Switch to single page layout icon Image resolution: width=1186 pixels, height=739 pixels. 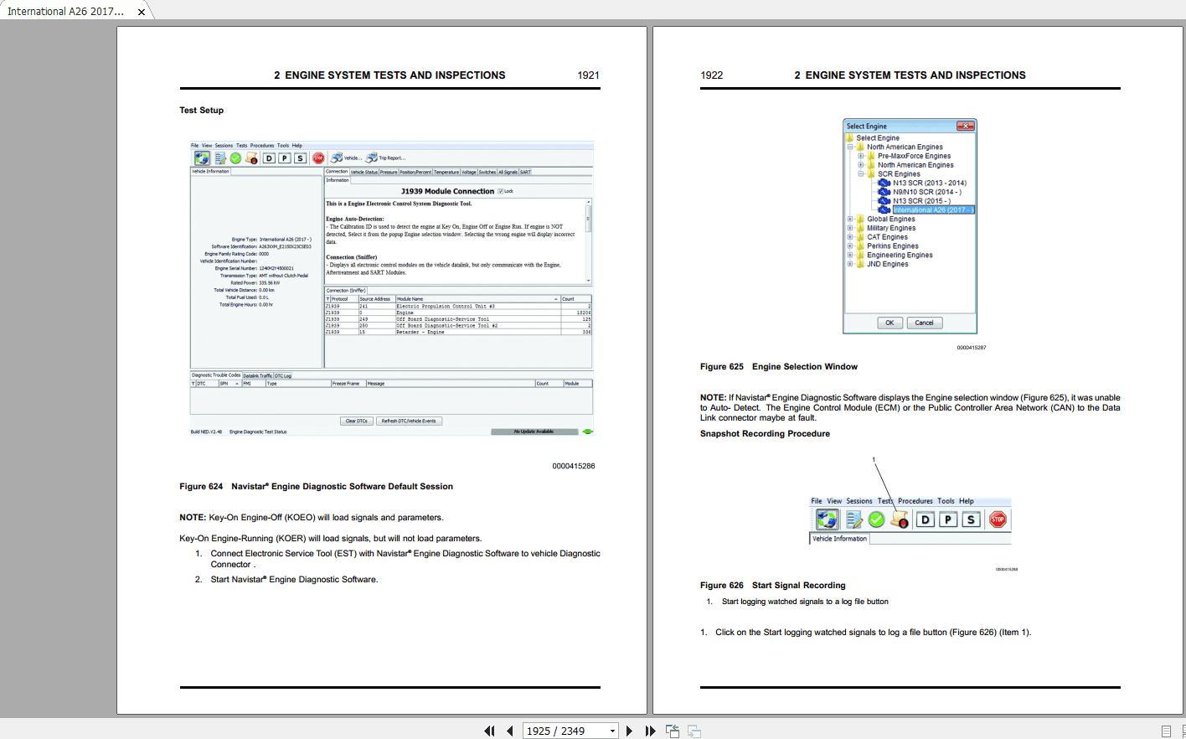(x=1167, y=731)
